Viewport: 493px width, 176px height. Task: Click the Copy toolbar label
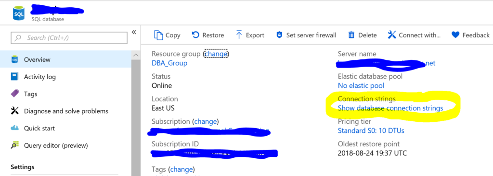coord(173,35)
